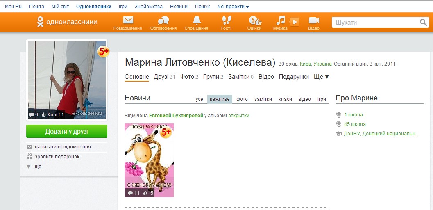
Task: Open Ігри in top bar
Action: click(x=123, y=6)
